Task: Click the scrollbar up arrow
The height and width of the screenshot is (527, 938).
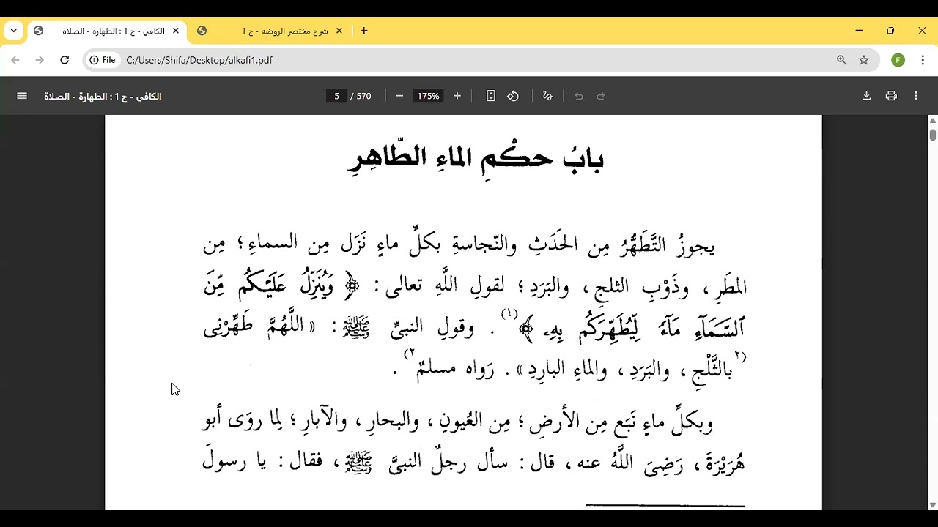Action: pyautogui.click(x=932, y=121)
